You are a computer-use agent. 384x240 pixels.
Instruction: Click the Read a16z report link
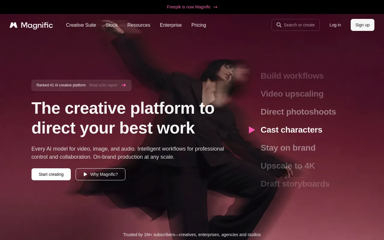click(x=103, y=85)
